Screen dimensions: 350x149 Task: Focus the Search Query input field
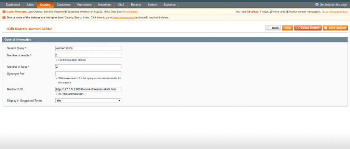click(x=89, y=48)
